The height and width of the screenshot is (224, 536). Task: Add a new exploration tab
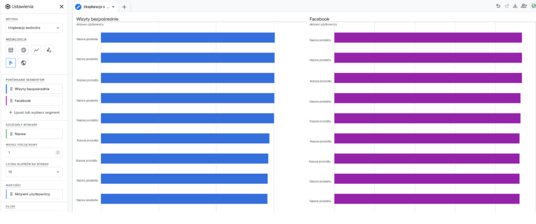[124, 7]
